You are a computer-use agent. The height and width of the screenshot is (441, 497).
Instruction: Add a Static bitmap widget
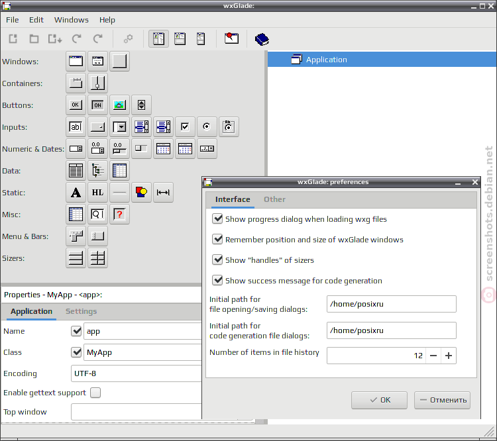(141, 192)
